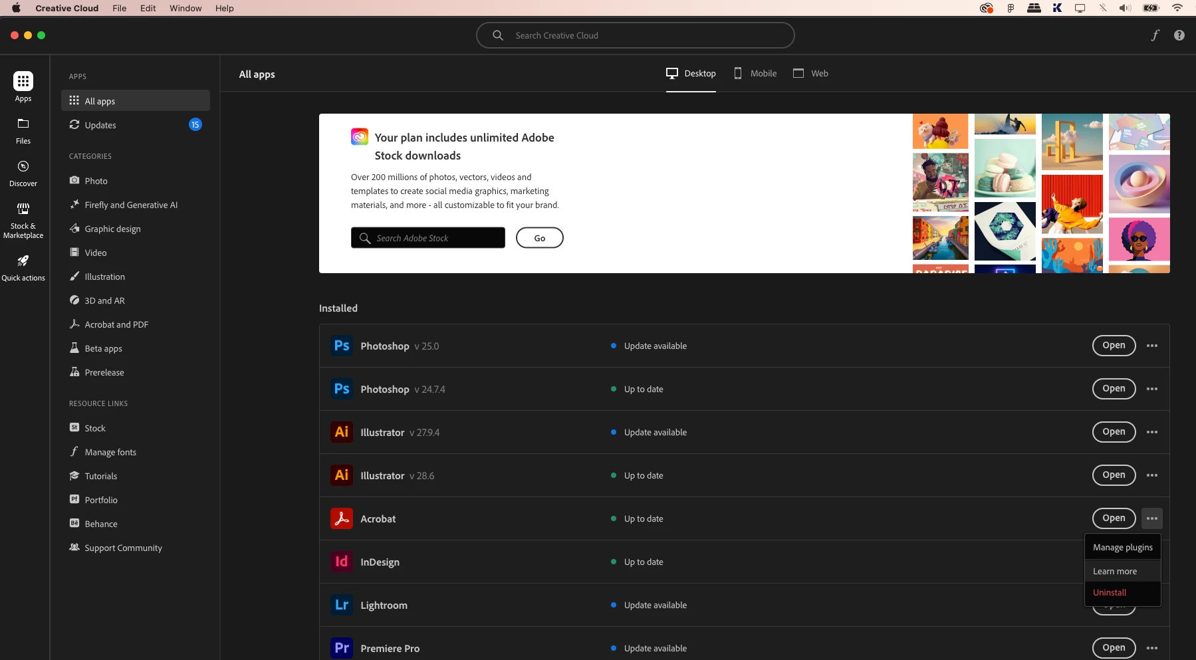1196x660 pixels.
Task: Select Acrobat and PDF category
Action: point(136,324)
